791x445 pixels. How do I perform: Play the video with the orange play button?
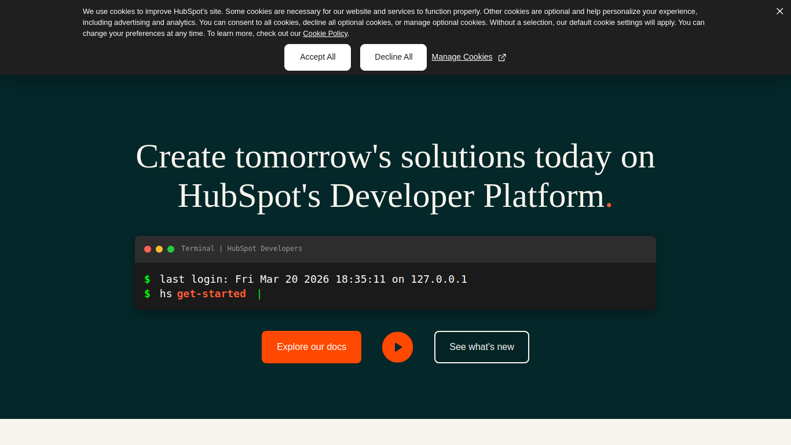point(398,347)
